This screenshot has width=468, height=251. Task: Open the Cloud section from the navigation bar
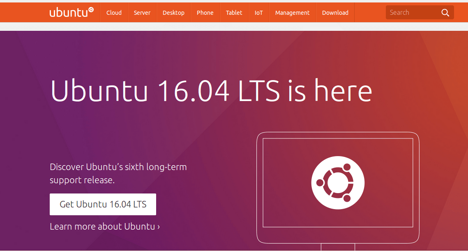coord(114,12)
